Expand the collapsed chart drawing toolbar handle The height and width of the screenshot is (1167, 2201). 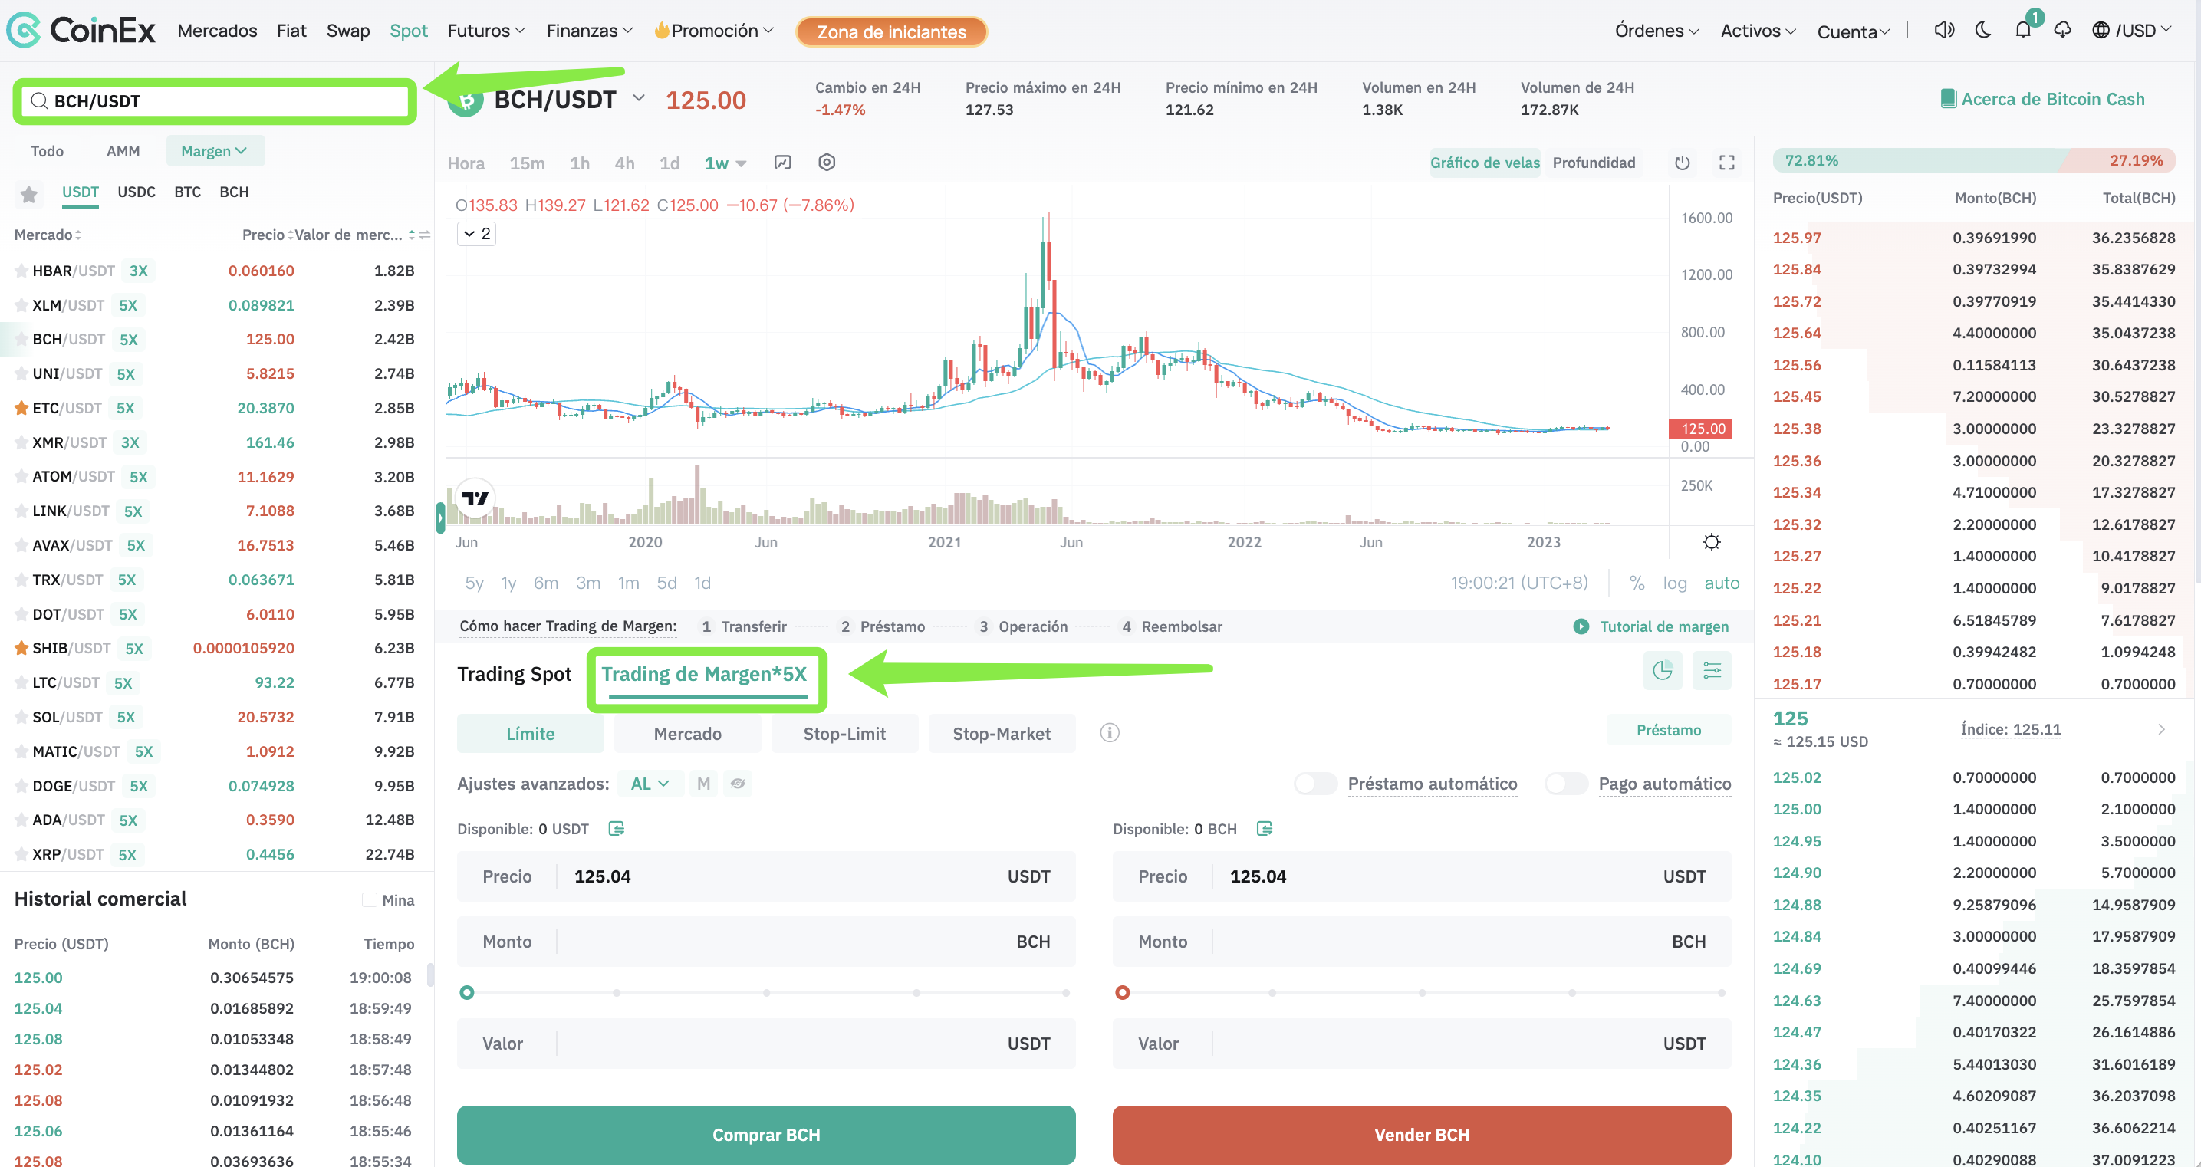tap(440, 517)
